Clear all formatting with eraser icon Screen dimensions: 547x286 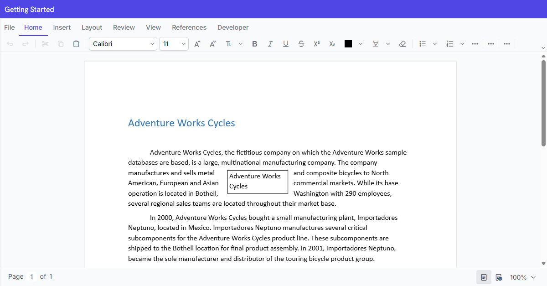[x=403, y=44]
